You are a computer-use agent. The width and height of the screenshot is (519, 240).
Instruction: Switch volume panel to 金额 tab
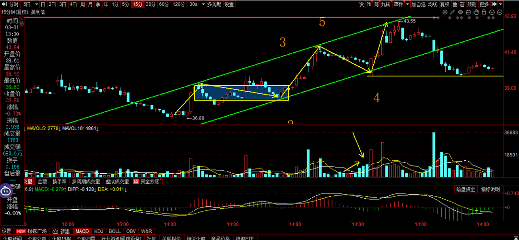pos(42,181)
